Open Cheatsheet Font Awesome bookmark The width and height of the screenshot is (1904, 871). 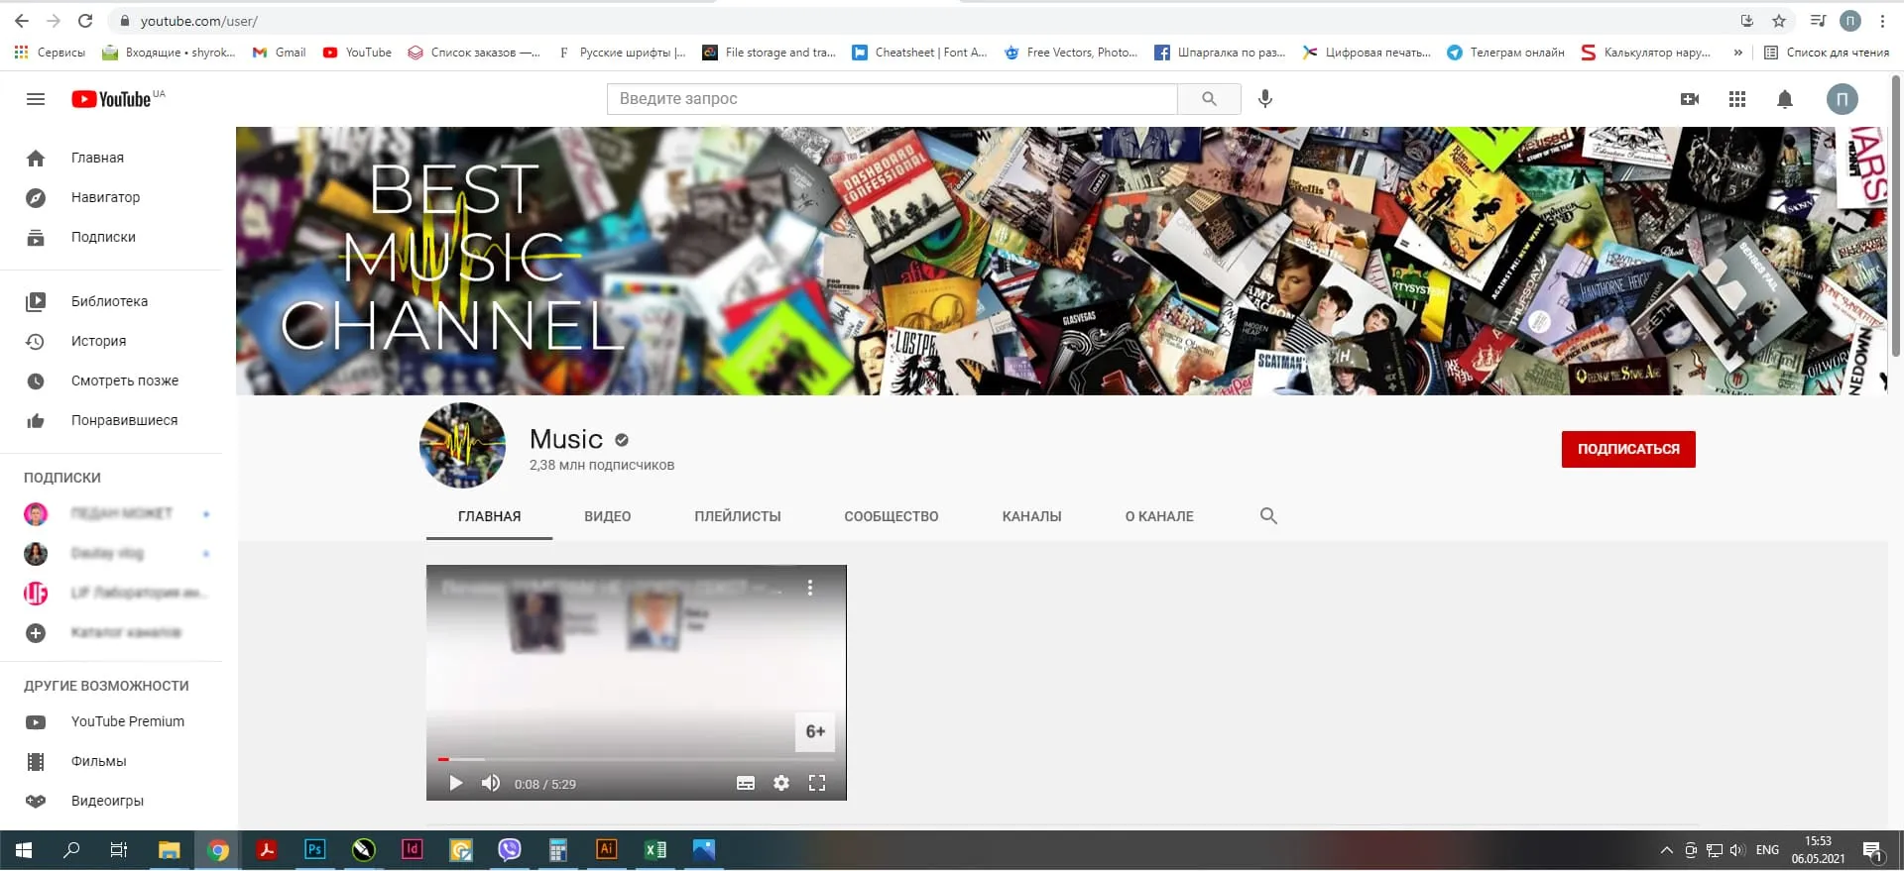pyautogui.click(x=920, y=53)
